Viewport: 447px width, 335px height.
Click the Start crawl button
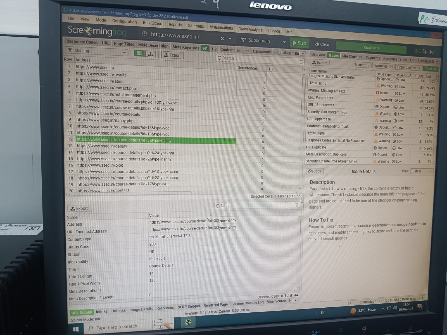click(299, 43)
